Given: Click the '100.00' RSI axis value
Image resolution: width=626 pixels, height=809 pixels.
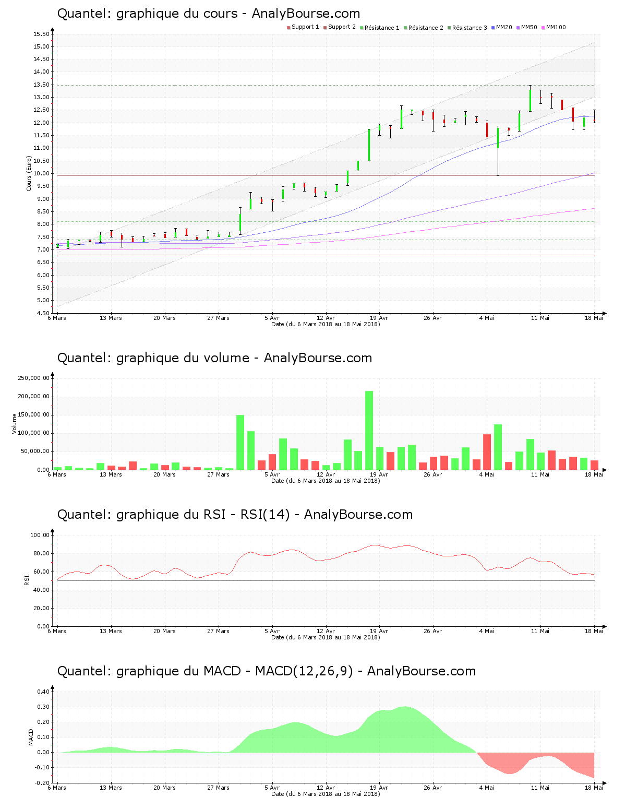Looking at the screenshot, I should tap(40, 535).
